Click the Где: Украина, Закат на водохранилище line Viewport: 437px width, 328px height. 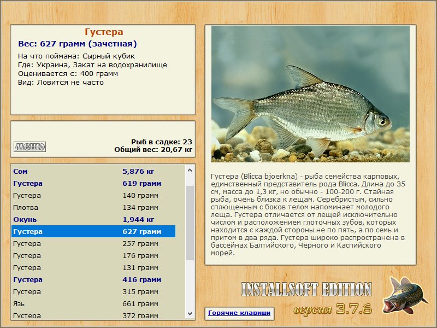92,65
